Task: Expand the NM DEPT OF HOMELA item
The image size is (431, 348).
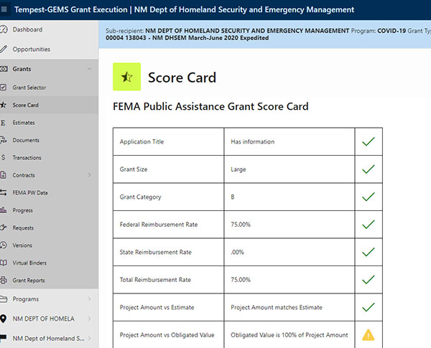Action: point(89,319)
